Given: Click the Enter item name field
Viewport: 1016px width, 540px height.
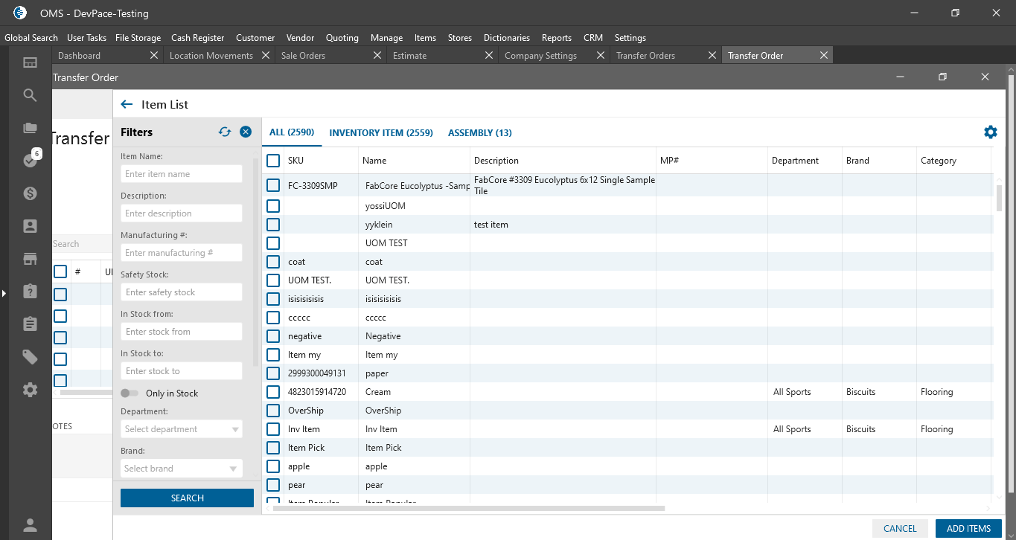Looking at the screenshot, I should pyautogui.click(x=182, y=174).
